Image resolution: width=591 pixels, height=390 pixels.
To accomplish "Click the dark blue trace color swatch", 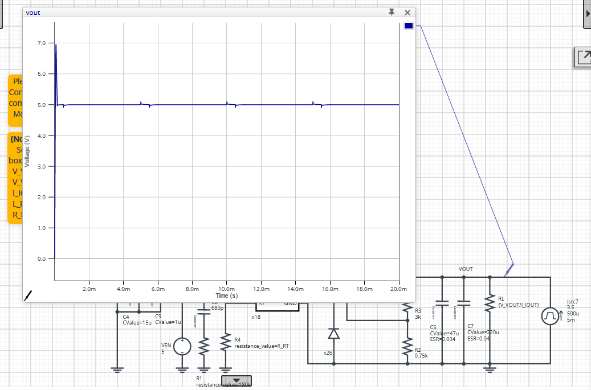I will [409, 26].
